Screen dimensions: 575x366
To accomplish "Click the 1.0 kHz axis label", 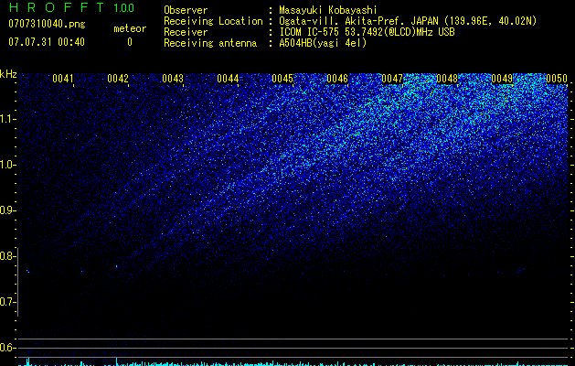I will [x=7, y=165].
